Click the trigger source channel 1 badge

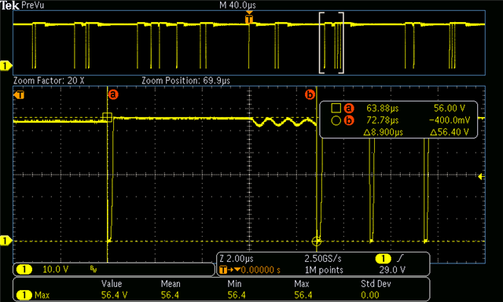click(x=383, y=259)
